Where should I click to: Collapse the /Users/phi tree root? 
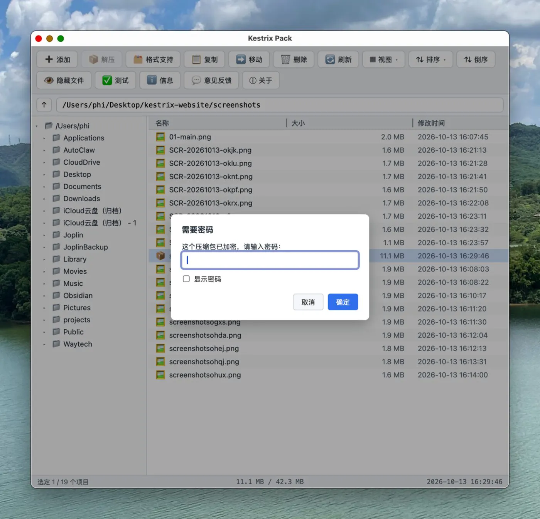pyautogui.click(x=37, y=126)
